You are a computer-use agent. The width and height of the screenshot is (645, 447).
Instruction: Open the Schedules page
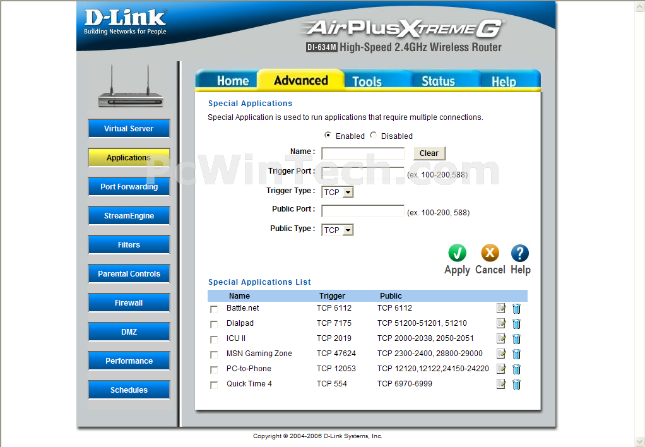[x=129, y=390]
